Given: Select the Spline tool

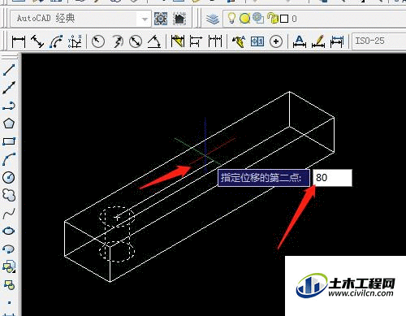Looking at the screenshot, I should (9, 213).
